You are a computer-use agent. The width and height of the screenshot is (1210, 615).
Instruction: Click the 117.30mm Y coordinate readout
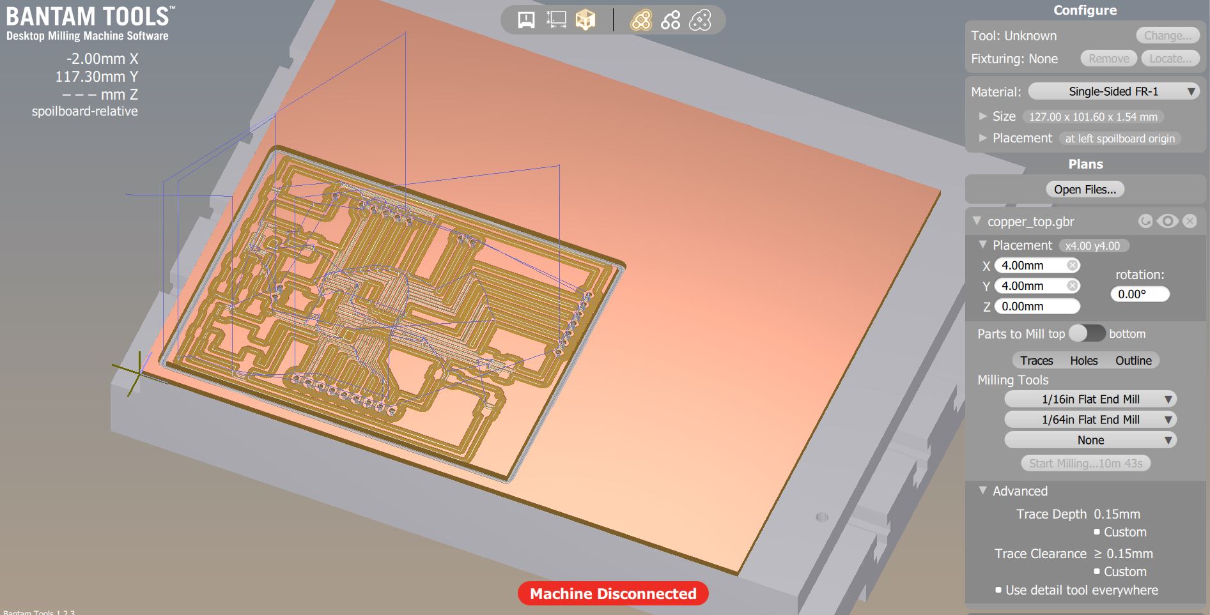click(97, 77)
